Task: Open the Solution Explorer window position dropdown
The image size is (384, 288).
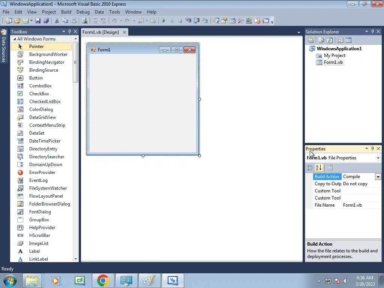Action: pos(367,31)
